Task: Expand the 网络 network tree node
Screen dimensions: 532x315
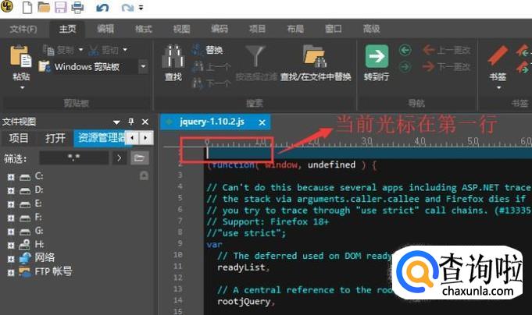Action: (x=10, y=258)
